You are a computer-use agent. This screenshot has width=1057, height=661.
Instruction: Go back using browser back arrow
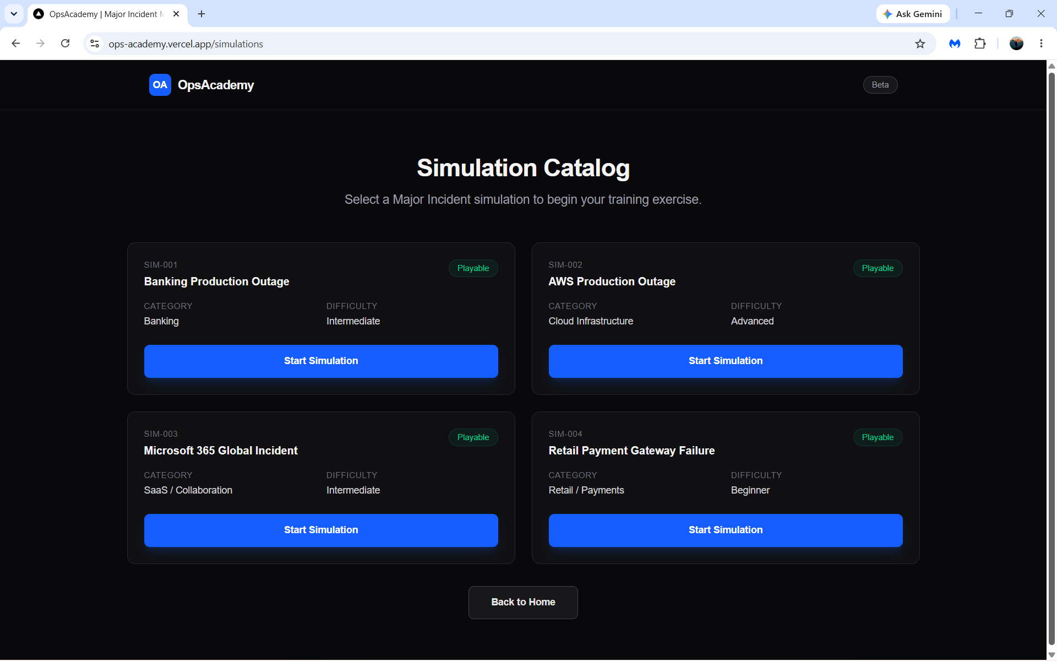click(x=16, y=44)
